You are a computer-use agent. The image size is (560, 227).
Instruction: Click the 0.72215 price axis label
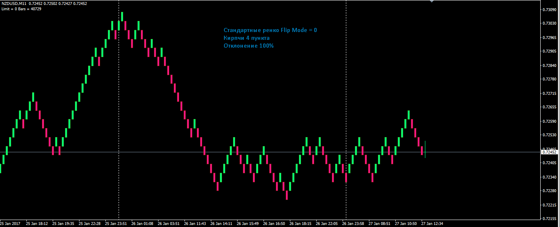point(549,204)
